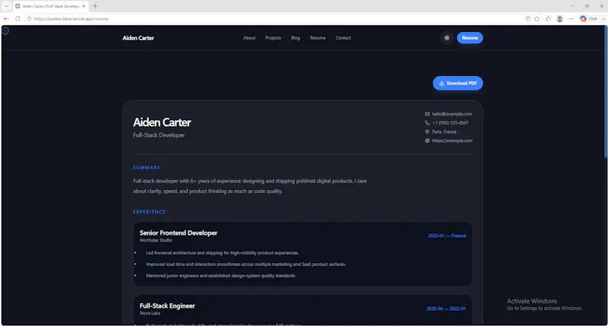Click the Northstar Studio company name
The image size is (608, 326).
point(156,240)
